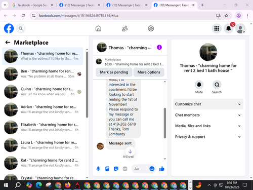Open the $630 Marketplace listing link
Image resolution: width=253 pixels, height=190 pixels.
[x=130, y=62]
